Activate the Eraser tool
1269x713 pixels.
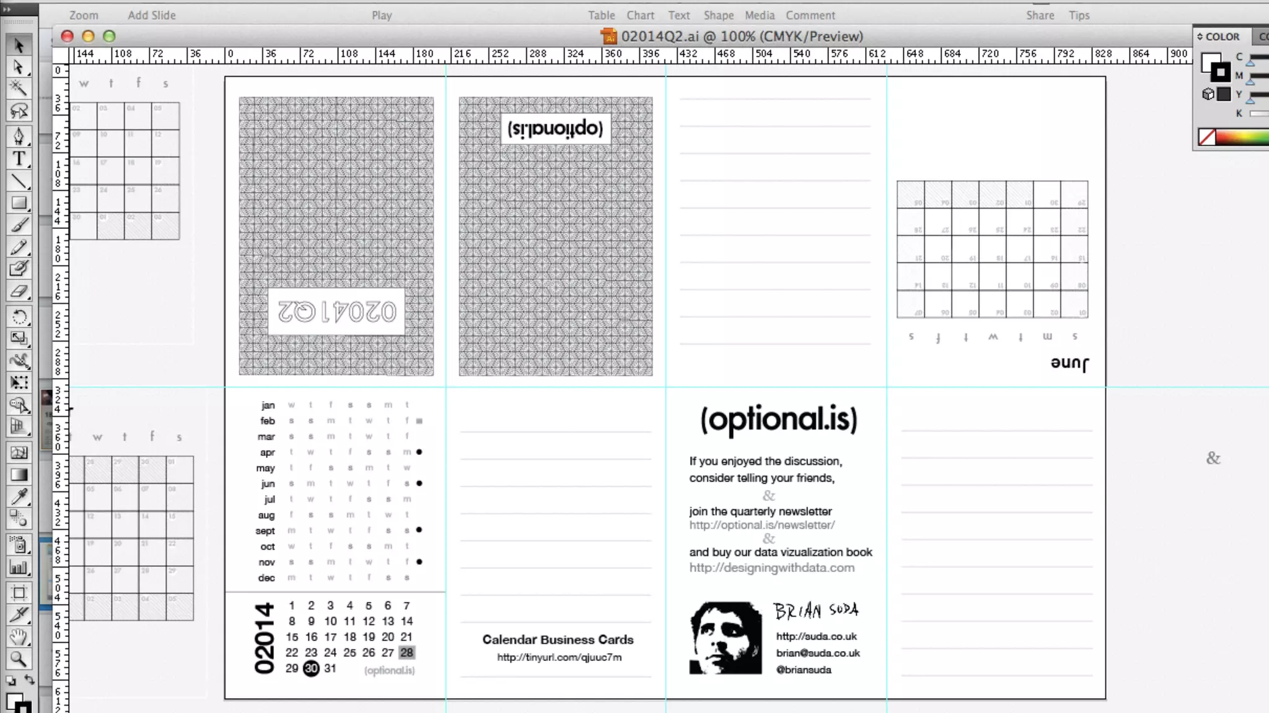click(x=19, y=291)
